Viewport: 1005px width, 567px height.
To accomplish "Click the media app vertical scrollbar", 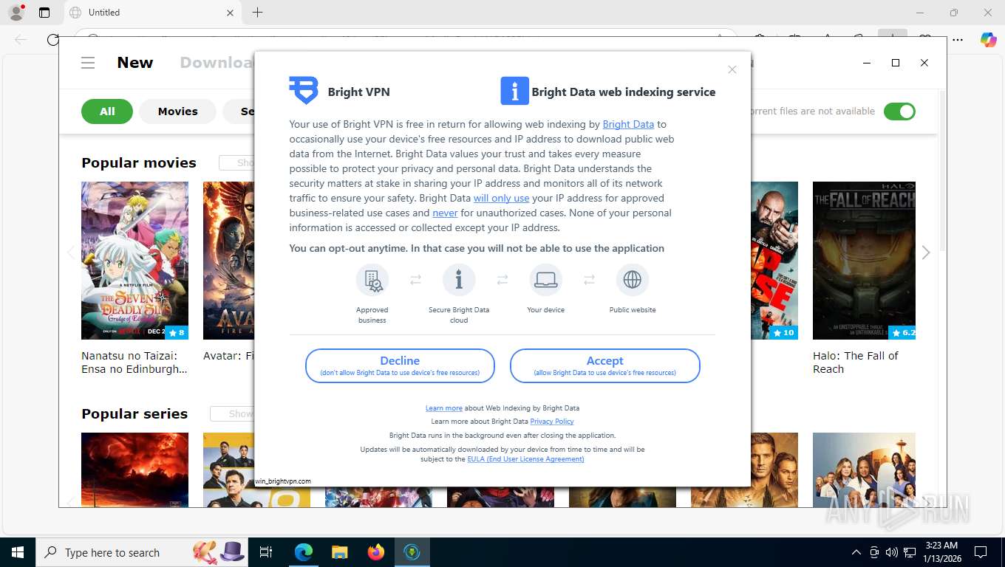I will [941, 170].
